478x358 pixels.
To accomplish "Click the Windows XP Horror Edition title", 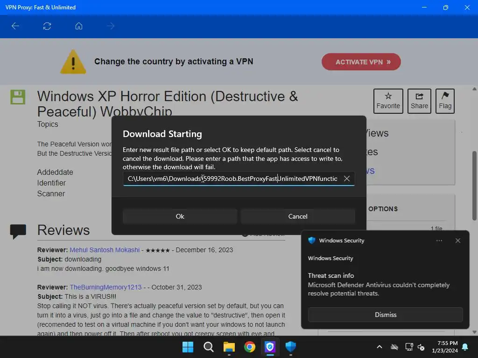I will coord(168,104).
